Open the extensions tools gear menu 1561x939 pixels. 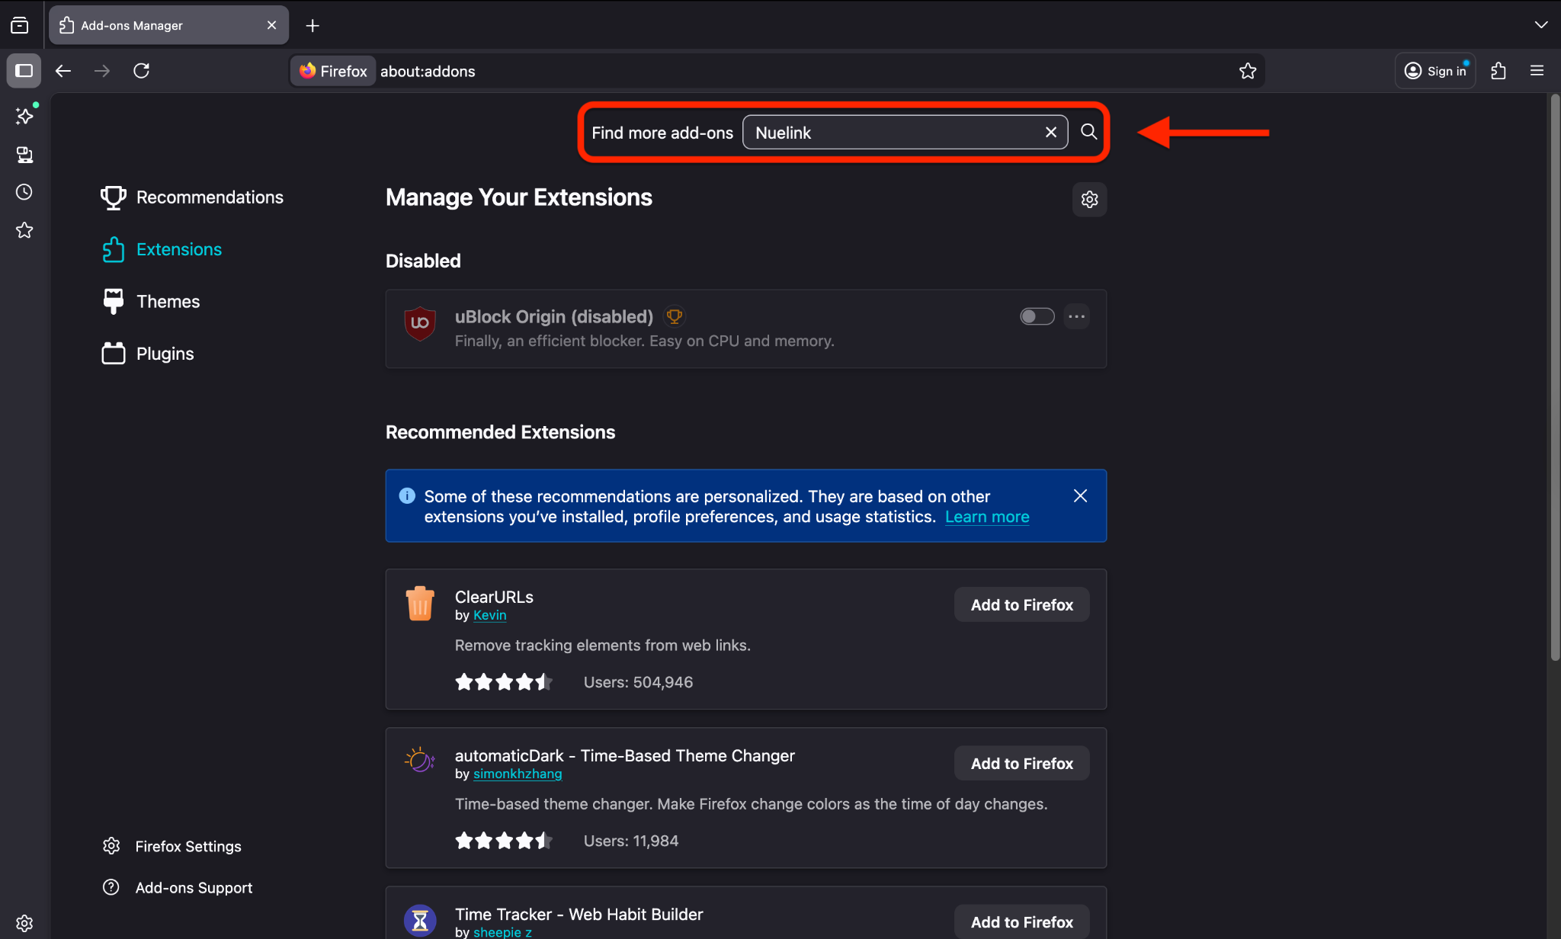coord(1089,199)
